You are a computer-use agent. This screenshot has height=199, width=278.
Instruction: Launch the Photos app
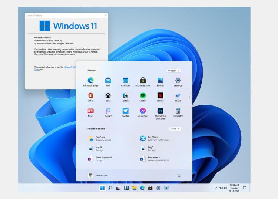pos(160,82)
